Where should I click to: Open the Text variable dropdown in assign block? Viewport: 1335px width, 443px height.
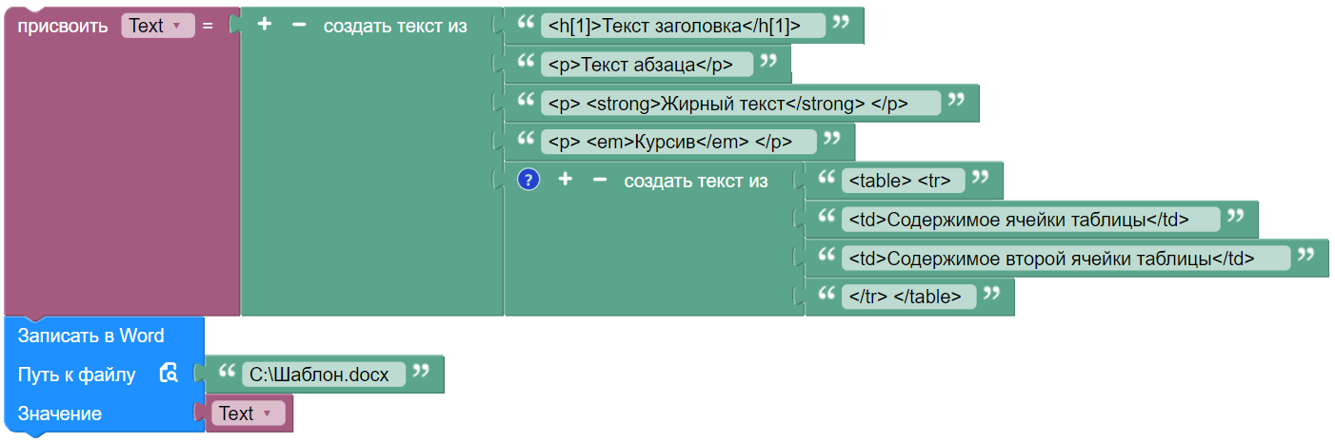point(157,27)
